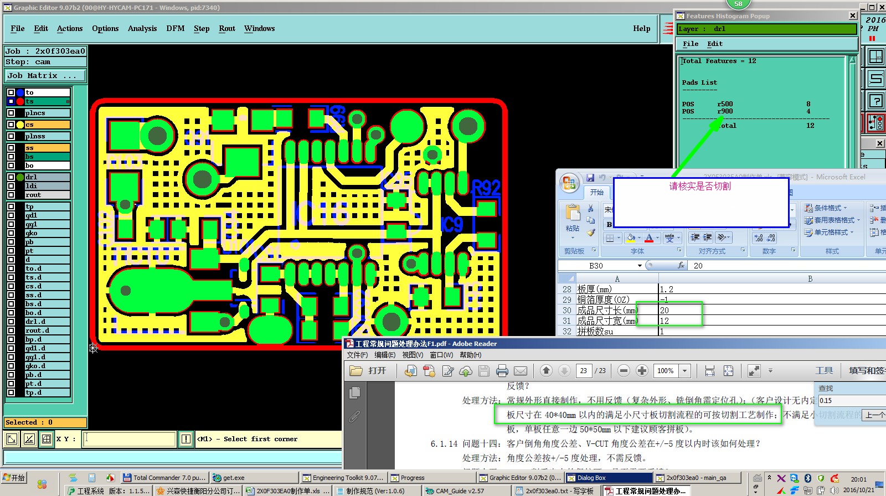This screenshot has width=886, height=496.
Task: Click the edit sign document icon in Reader
Action: point(447,371)
